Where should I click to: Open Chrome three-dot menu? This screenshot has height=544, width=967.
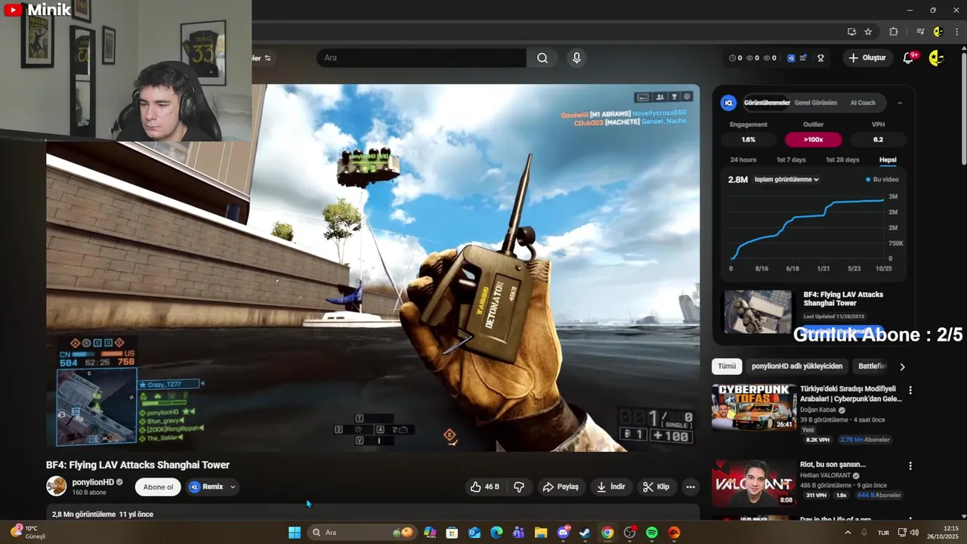tap(957, 32)
